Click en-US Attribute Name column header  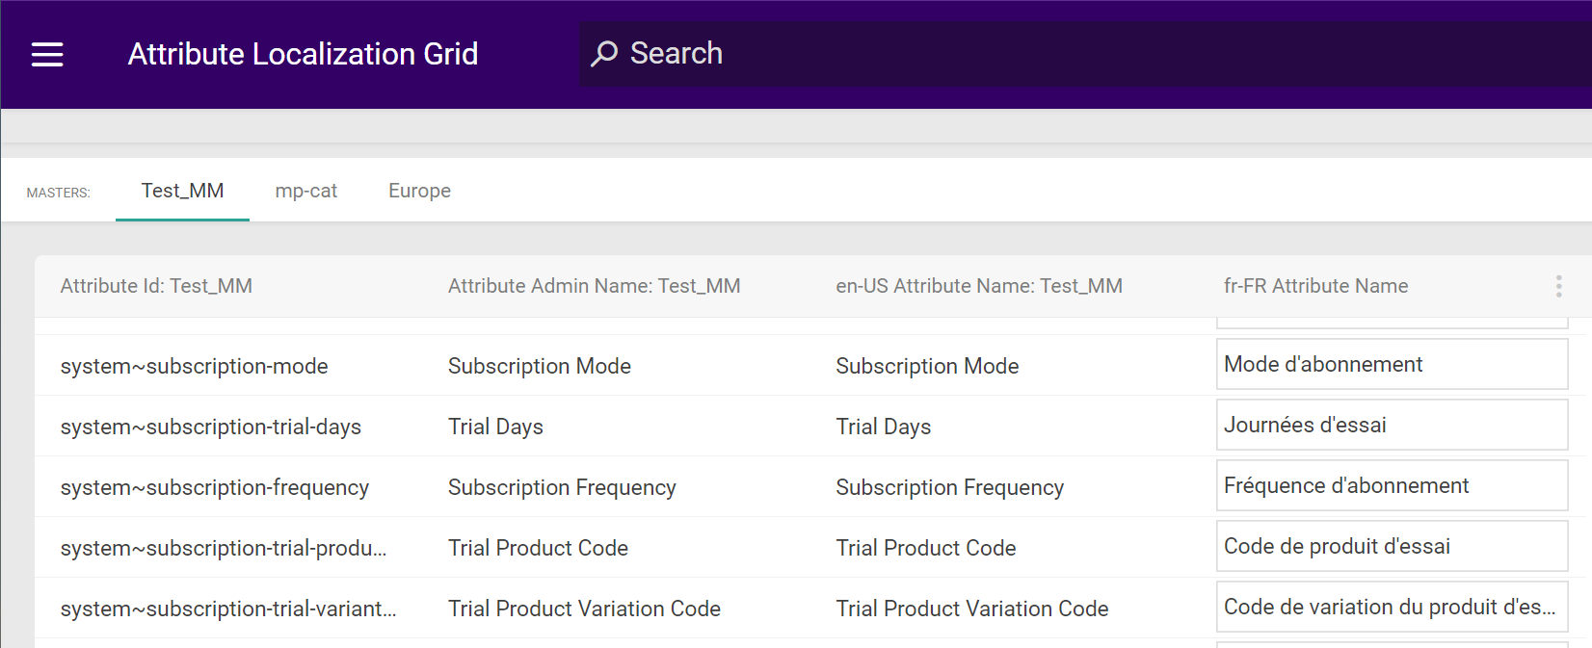979,286
